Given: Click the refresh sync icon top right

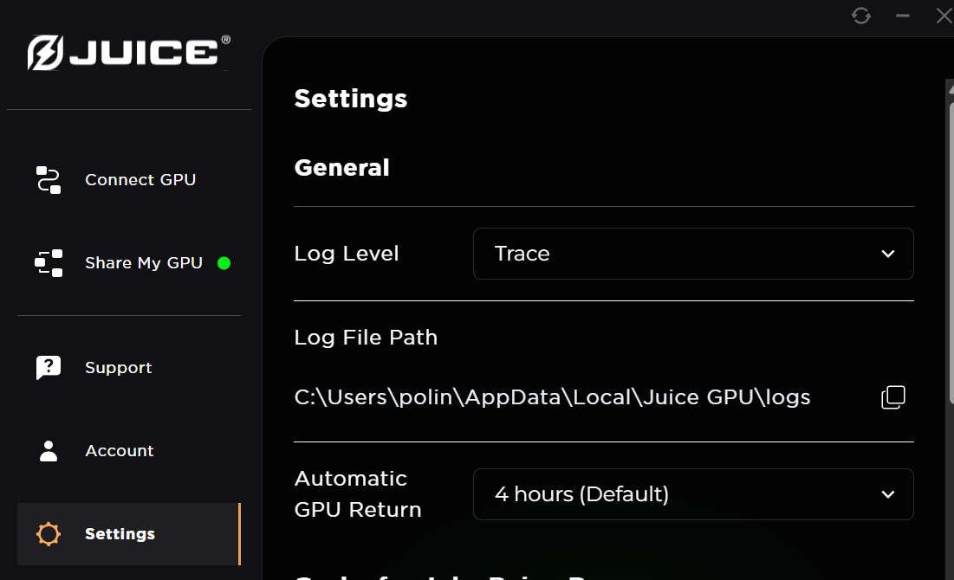Looking at the screenshot, I should [x=860, y=16].
